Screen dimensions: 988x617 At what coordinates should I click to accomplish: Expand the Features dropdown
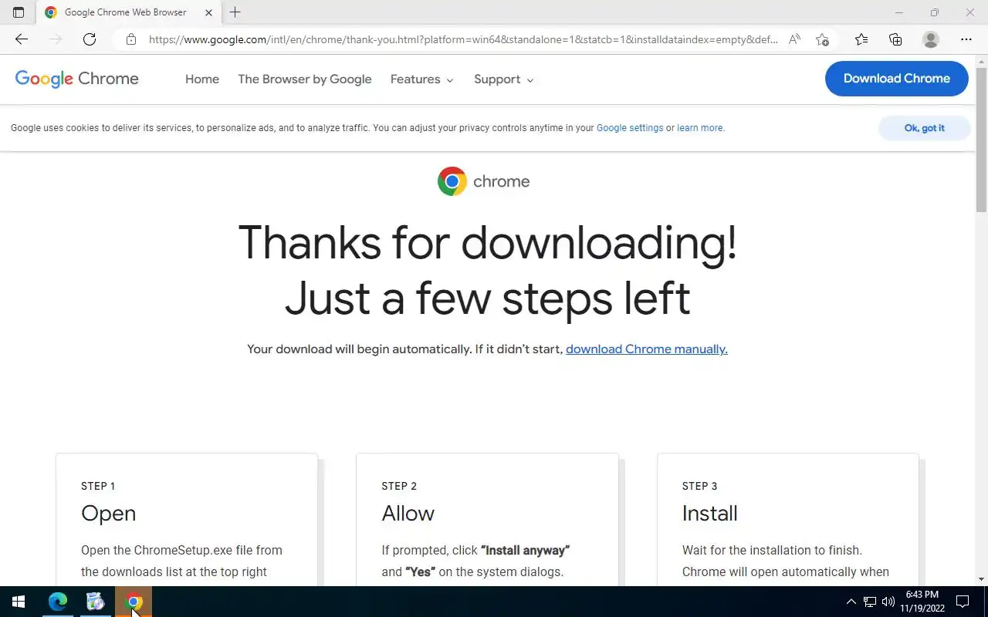click(x=422, y=79)
